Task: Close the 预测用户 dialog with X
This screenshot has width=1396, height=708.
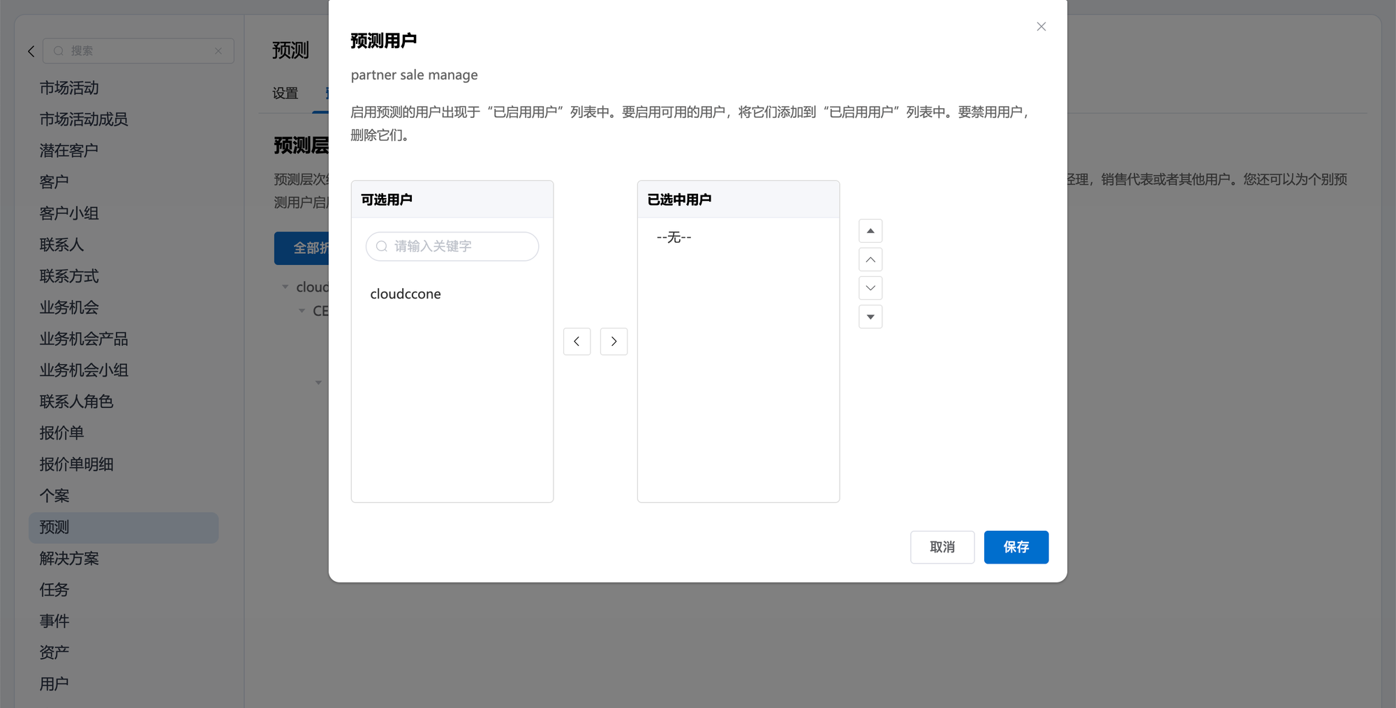Action: point(1041,27)
